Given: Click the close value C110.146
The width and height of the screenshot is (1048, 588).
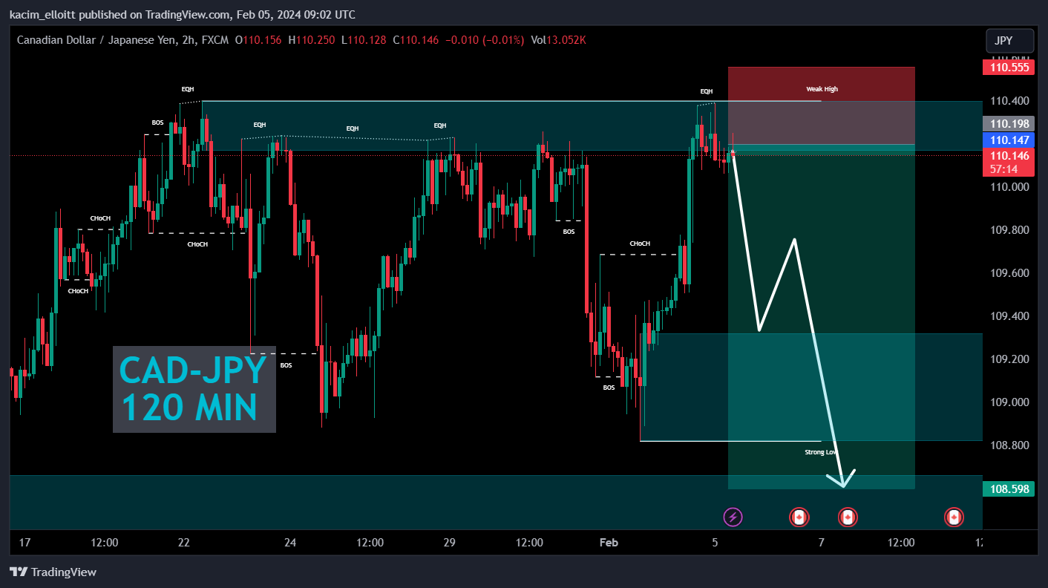Looking at the screenshot, I should point(416,40).
